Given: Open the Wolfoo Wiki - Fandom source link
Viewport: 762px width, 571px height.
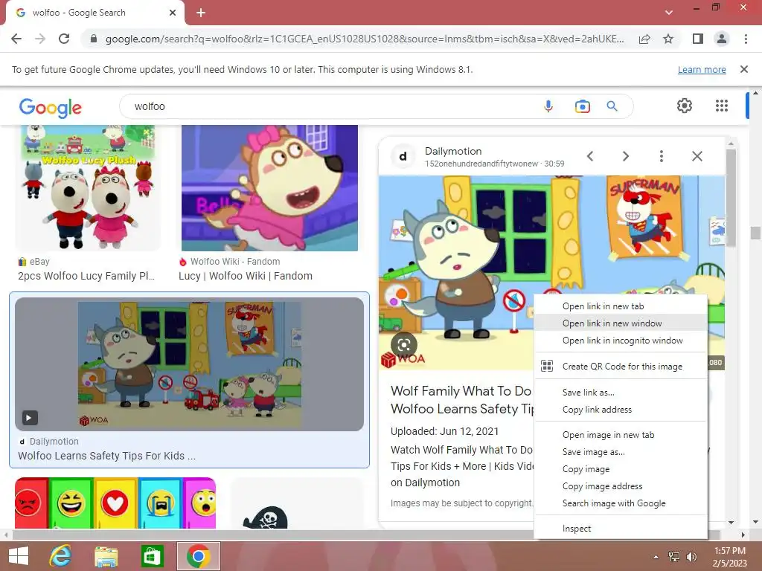Looking at the screenshot, I should coord(234,262).
